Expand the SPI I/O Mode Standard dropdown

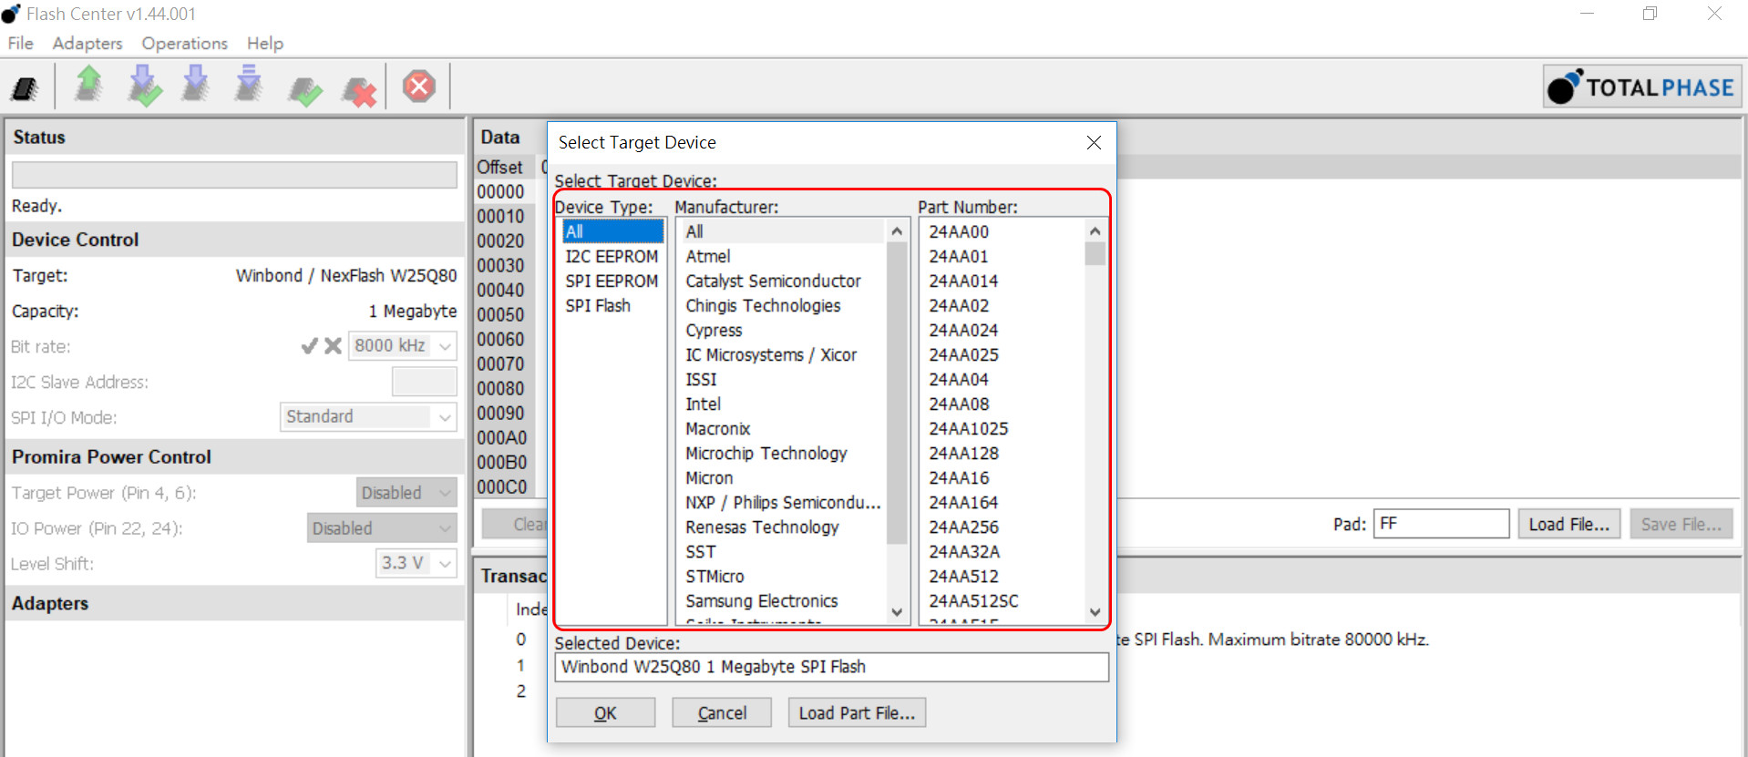pyautogui.click(x=445, y=417)
